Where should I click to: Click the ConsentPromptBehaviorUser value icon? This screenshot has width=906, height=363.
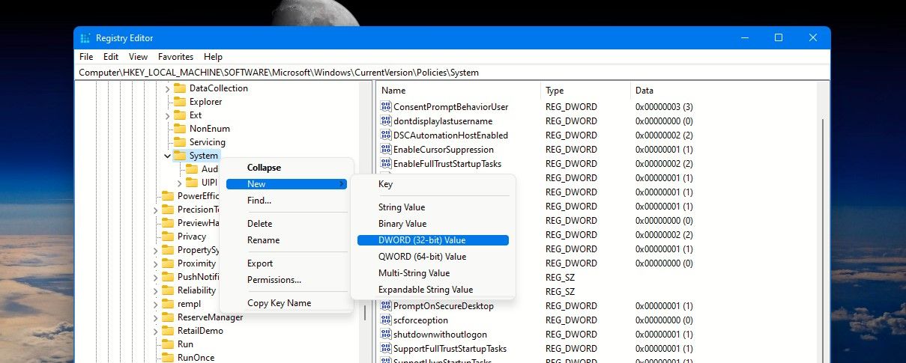[387, 107]
